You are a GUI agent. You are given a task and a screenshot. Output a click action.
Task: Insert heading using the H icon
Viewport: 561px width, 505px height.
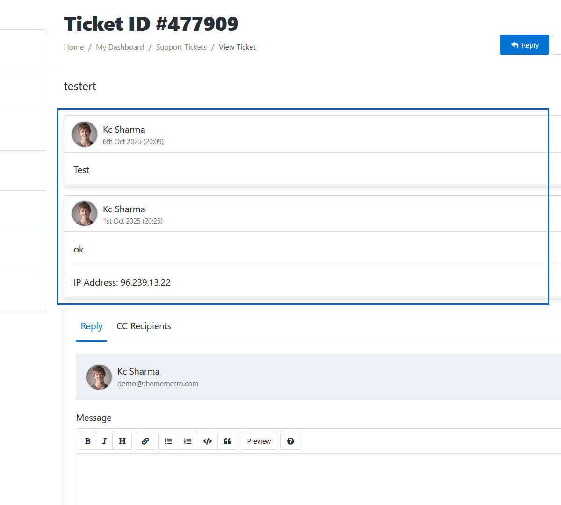click(x=122, y=441)
